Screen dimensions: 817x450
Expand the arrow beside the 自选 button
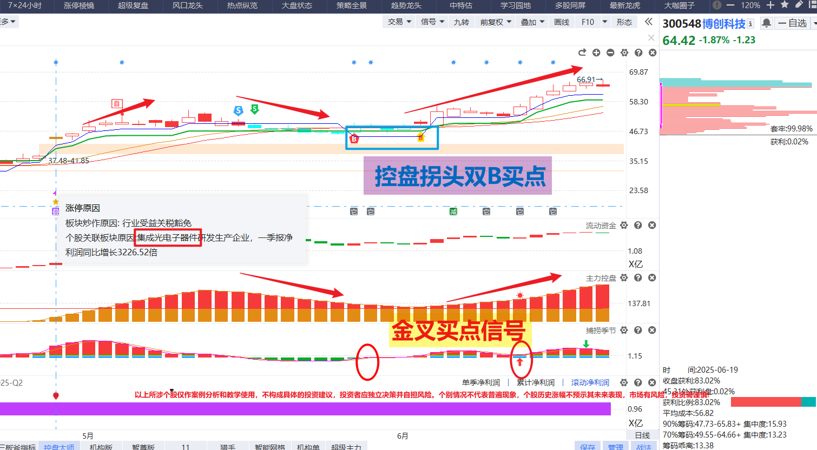814,23
